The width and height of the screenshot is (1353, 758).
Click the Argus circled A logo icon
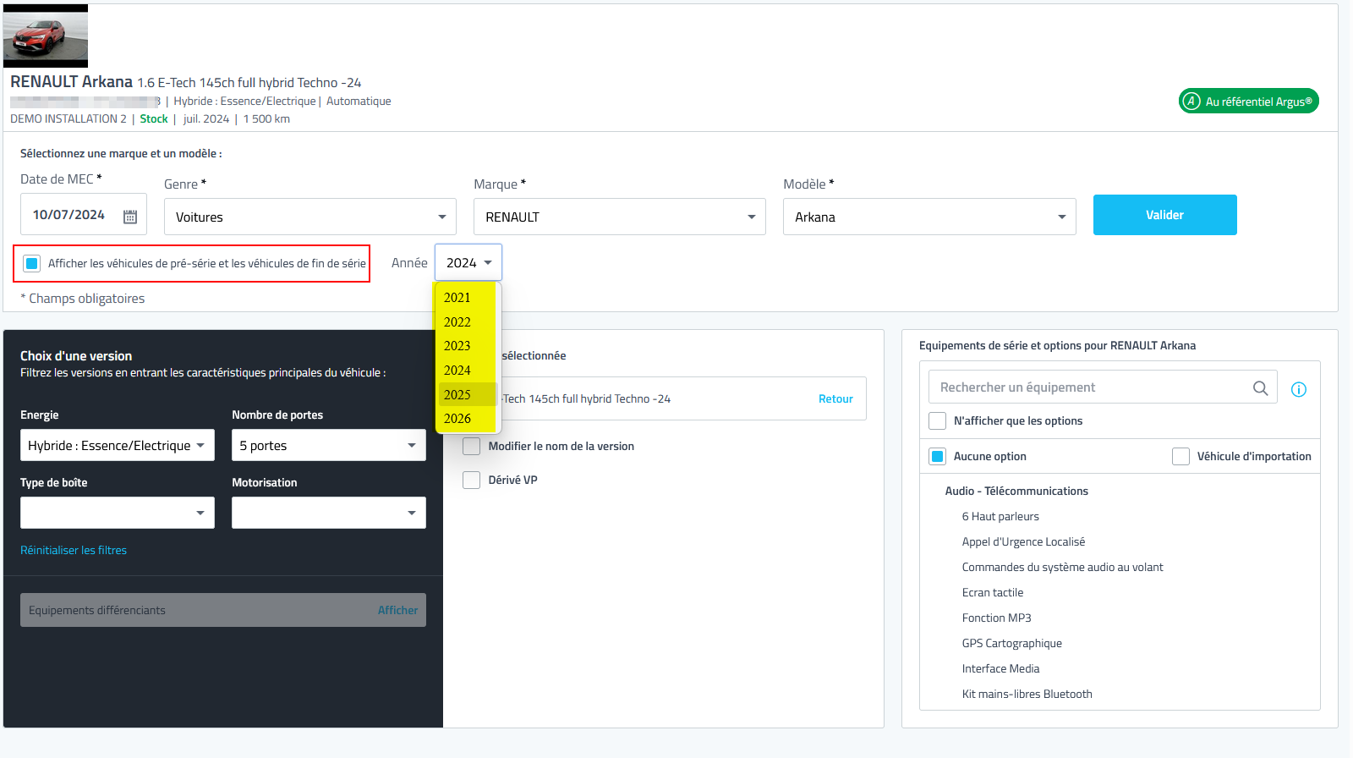pyautogui.click(x=1191, y=101)
